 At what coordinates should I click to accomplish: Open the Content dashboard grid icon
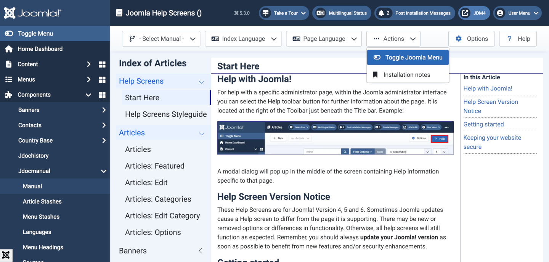[x=102, y=64]
